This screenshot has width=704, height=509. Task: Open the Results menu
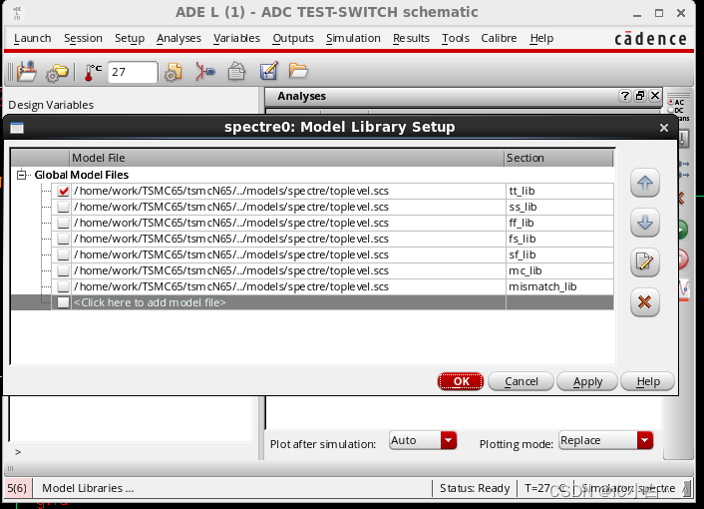[x=411, y=38]
